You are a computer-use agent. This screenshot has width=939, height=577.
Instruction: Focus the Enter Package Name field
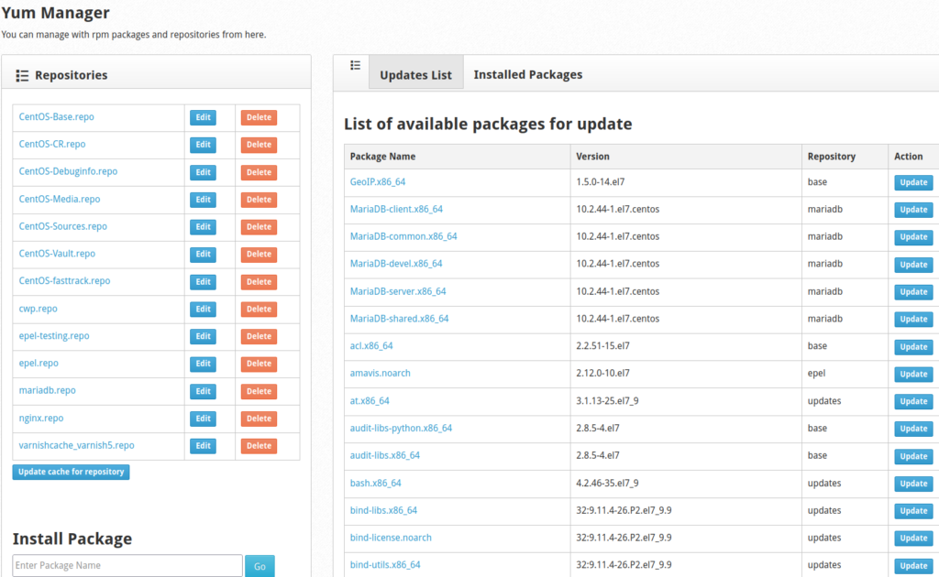click(x=127, y=565)
